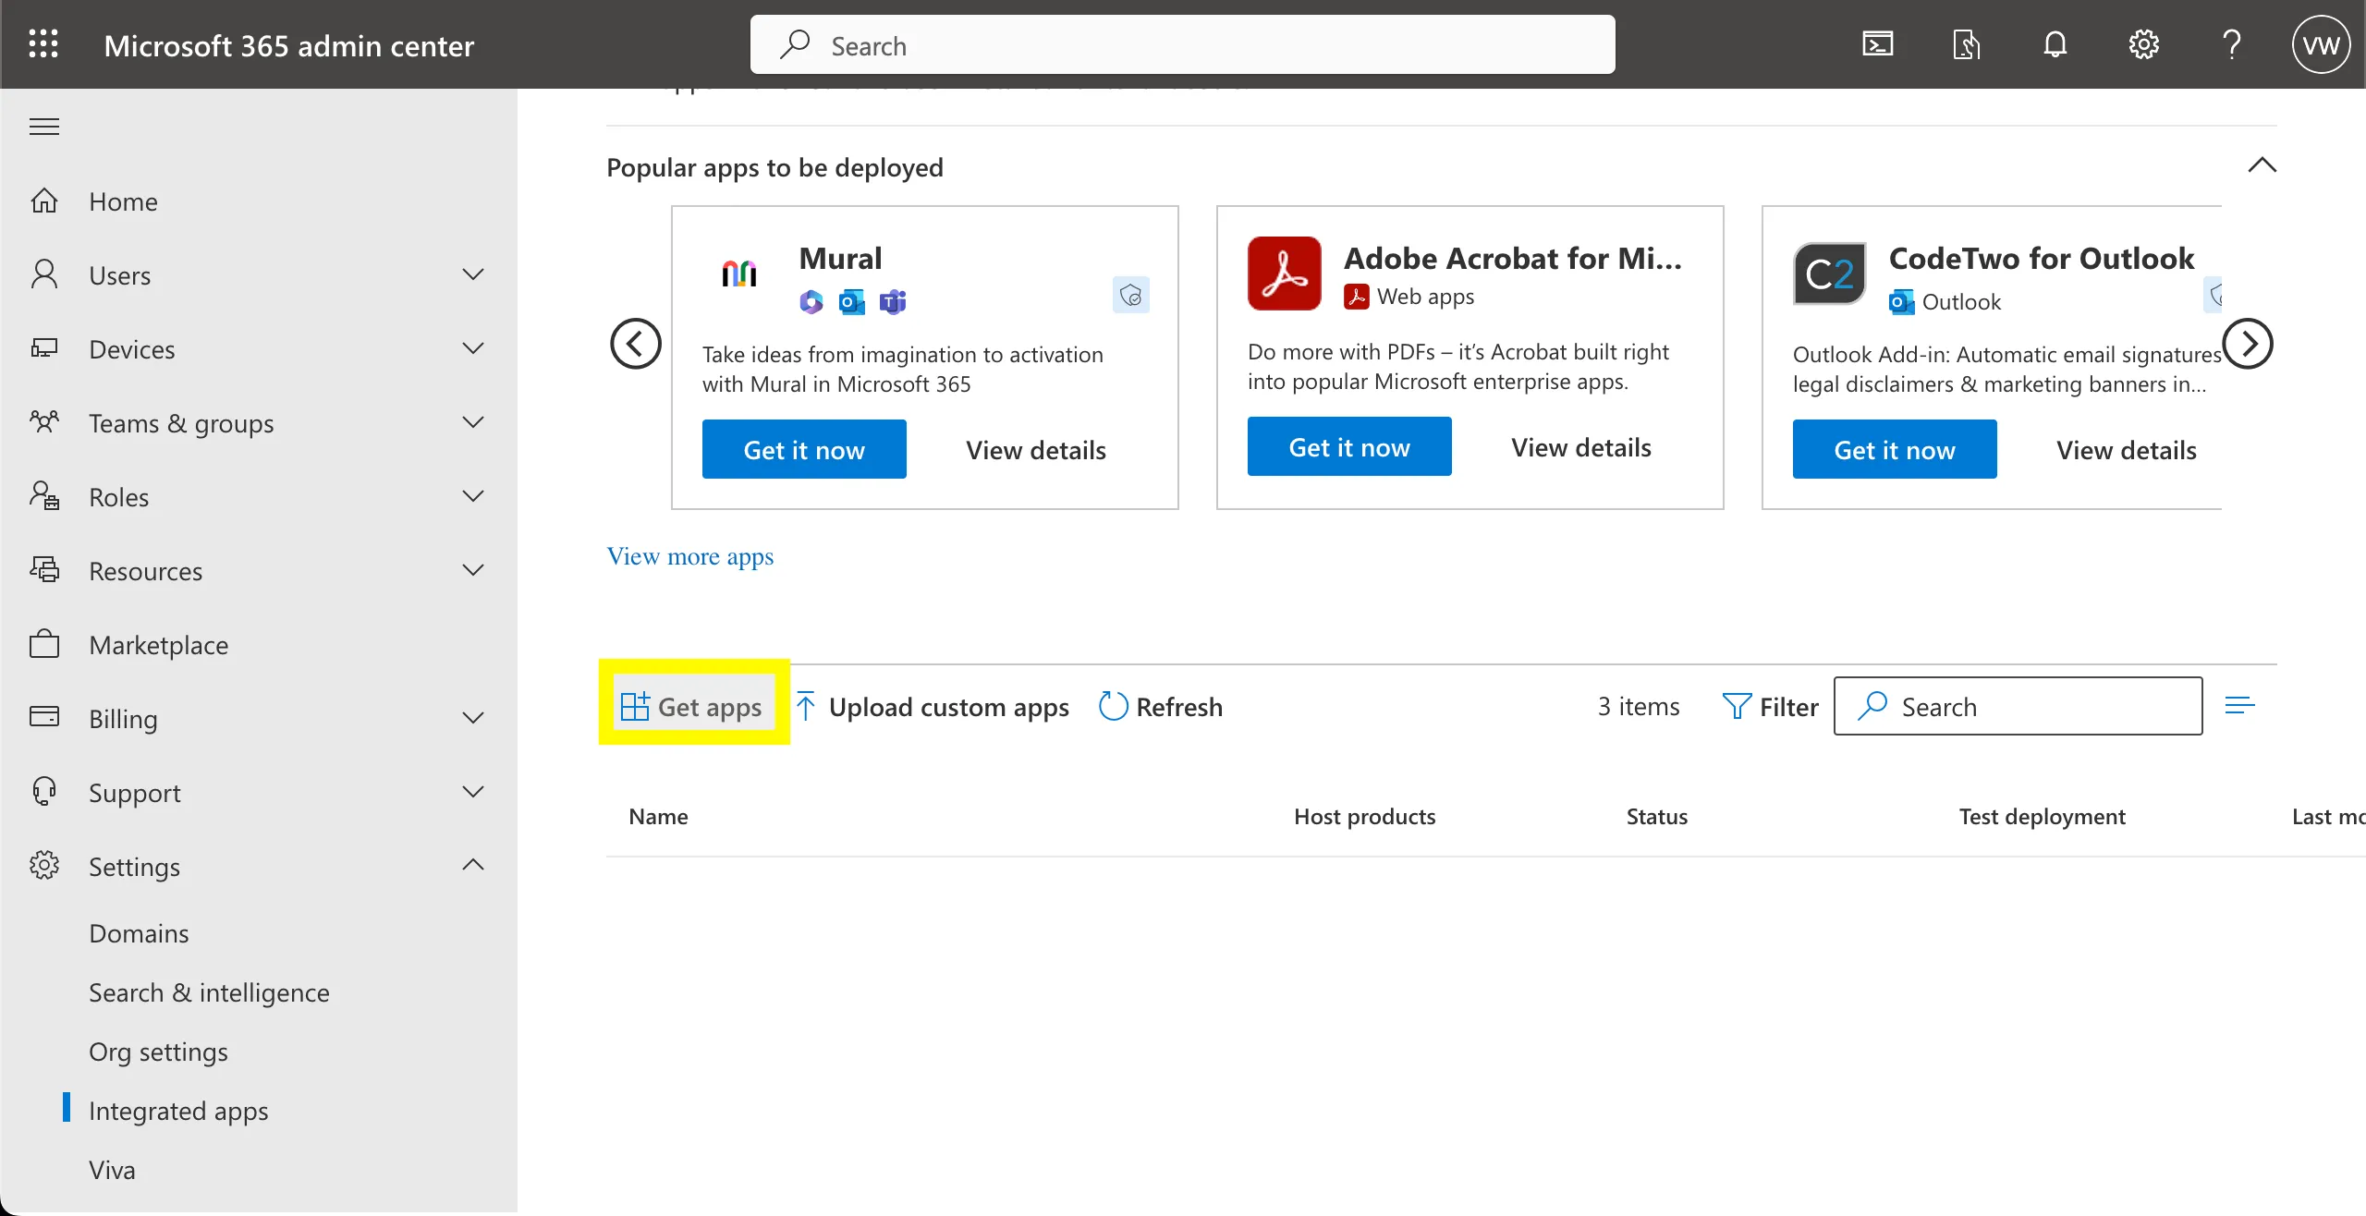Image resolution: width=2366 pixels, height=1216 pixels.
Task: Click the Mural app logo
Action: pyautogui.click(x=739, y=274)
